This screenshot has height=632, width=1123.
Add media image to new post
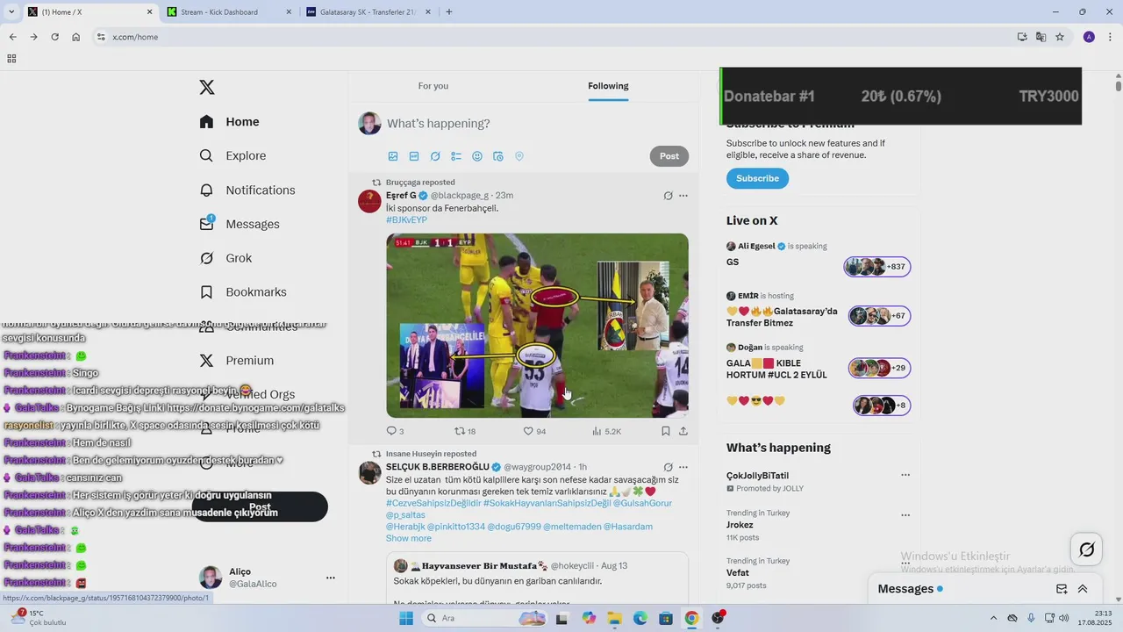coord(393,156)
